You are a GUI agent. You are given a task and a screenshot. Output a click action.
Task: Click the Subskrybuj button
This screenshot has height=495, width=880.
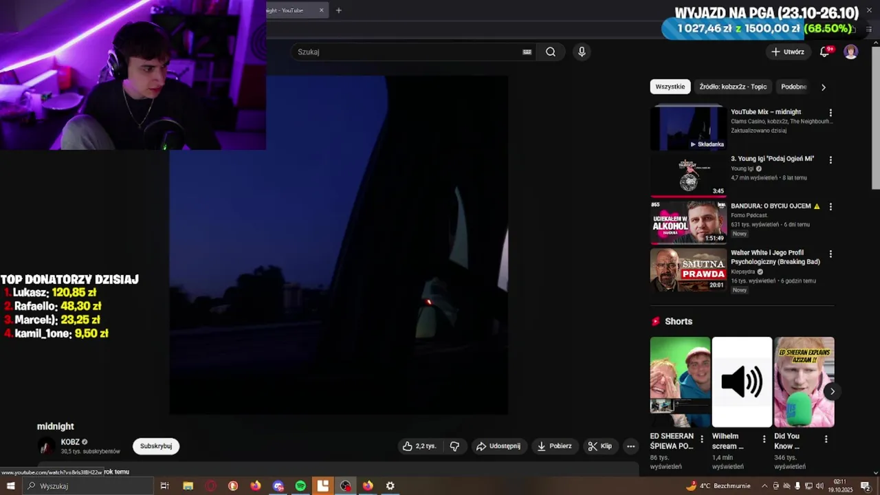[x=156, y=446]
